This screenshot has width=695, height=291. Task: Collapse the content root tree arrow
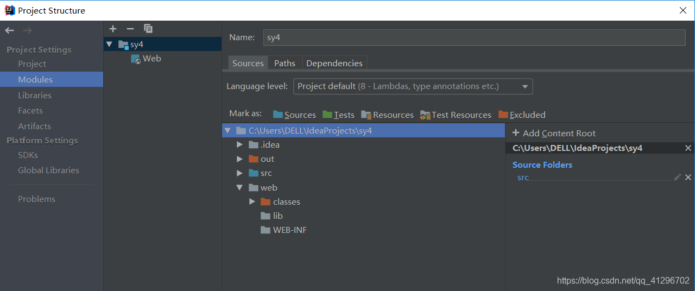click(x=228, y=131)
